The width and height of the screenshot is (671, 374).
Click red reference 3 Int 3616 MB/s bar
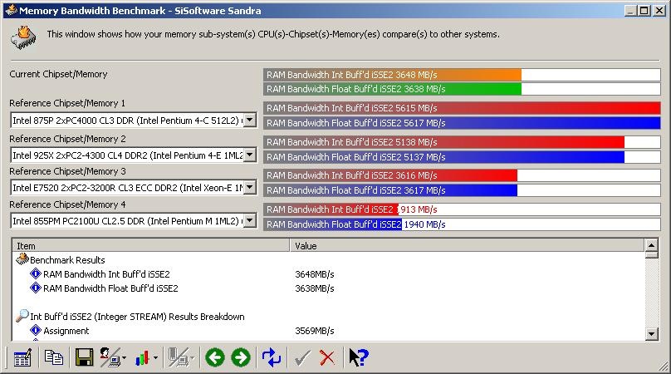390,175
